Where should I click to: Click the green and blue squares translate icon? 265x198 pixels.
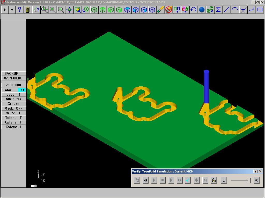point(177,10)
